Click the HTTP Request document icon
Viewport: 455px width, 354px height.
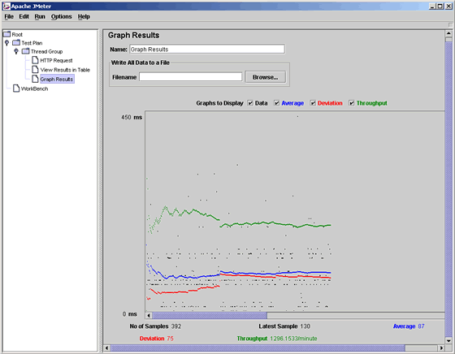click(x=35, y=60)
